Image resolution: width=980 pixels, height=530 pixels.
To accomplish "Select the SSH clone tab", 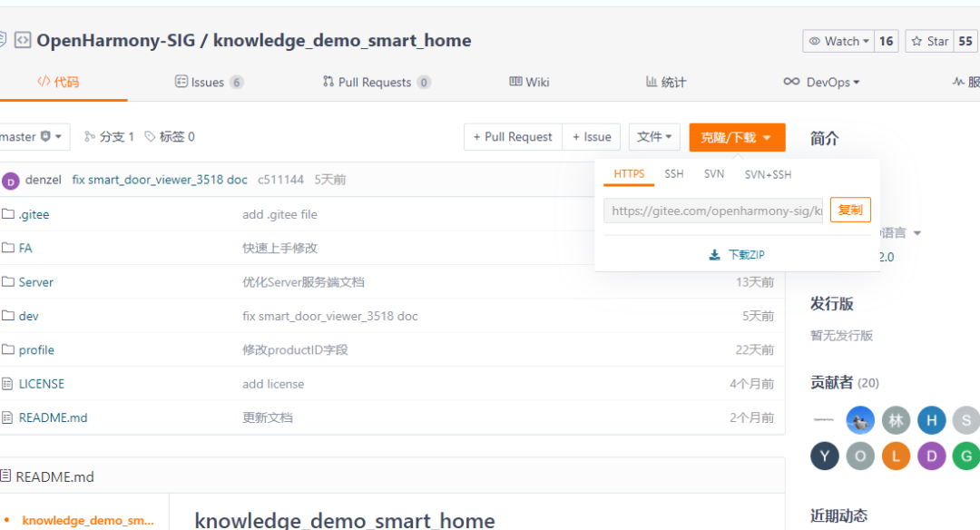I will (x=673, y=173).
